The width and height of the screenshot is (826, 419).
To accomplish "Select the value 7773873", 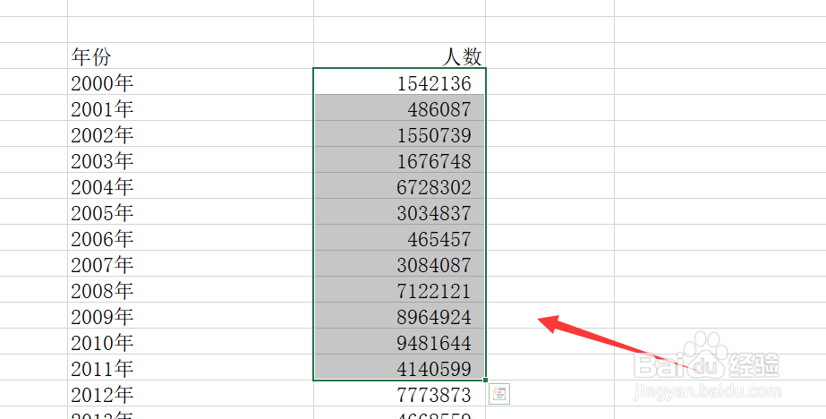I will (x=399, y=393).
